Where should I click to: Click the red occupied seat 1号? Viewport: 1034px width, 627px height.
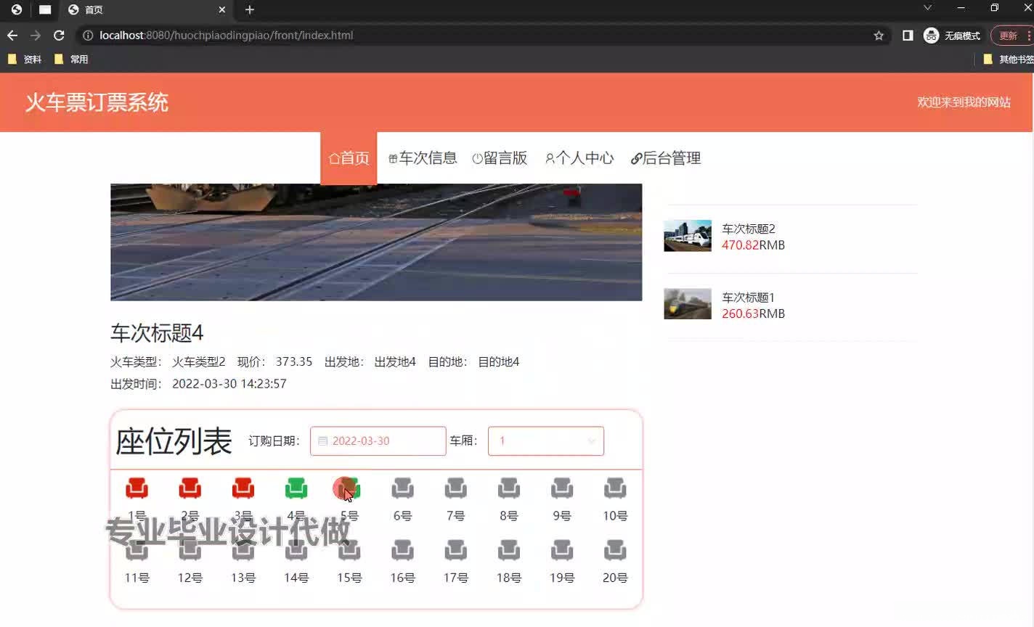(137, 488)
